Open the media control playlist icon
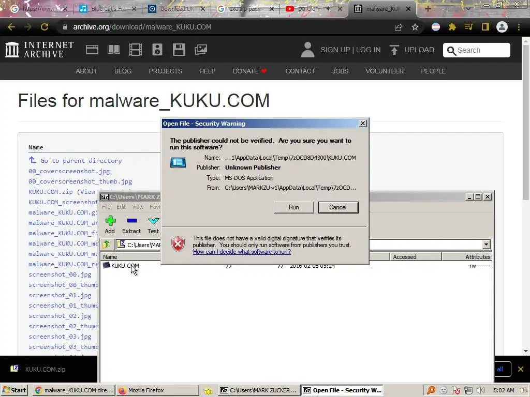The width and height of the screenshot is (530, 397). click(x=468, y=27)
